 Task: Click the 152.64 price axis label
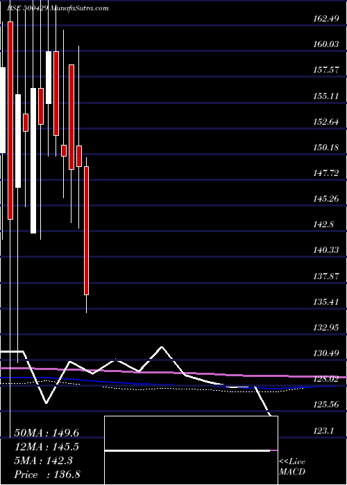pyautogui.click(x=325, y=121)
